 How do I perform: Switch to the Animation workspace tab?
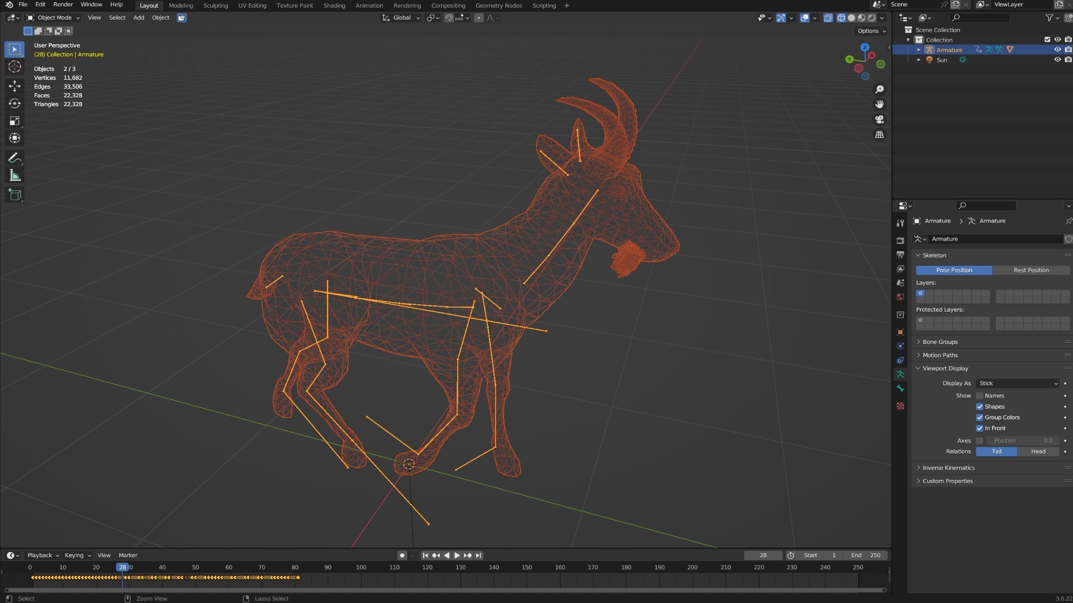point(369,6)
